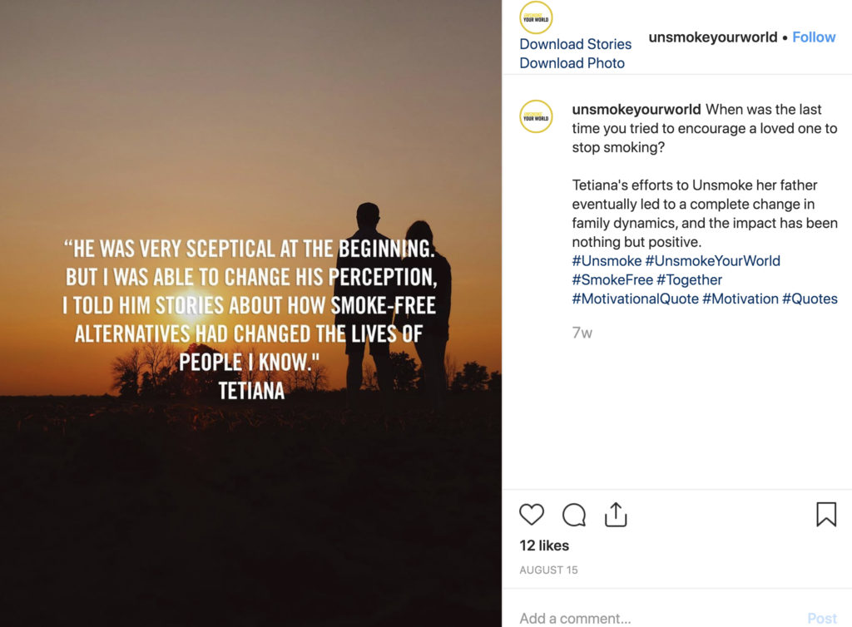Open the #SmokeFree hashtag
852x627 pixels.
(x=612, y=279)
